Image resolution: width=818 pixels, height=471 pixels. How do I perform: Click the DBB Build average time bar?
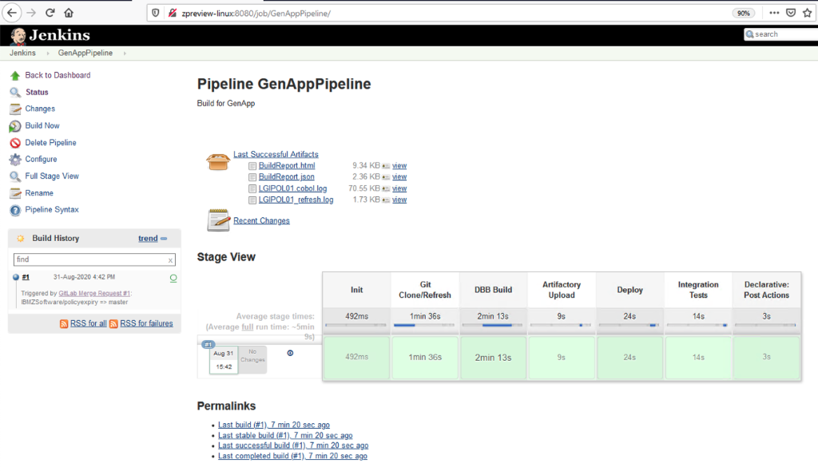[493, 326]
